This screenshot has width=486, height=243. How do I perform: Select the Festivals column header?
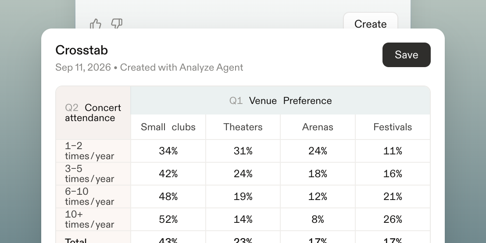[x=393, y=127]
